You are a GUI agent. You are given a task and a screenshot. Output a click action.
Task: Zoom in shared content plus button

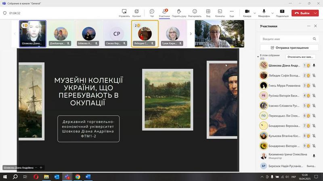41,168
